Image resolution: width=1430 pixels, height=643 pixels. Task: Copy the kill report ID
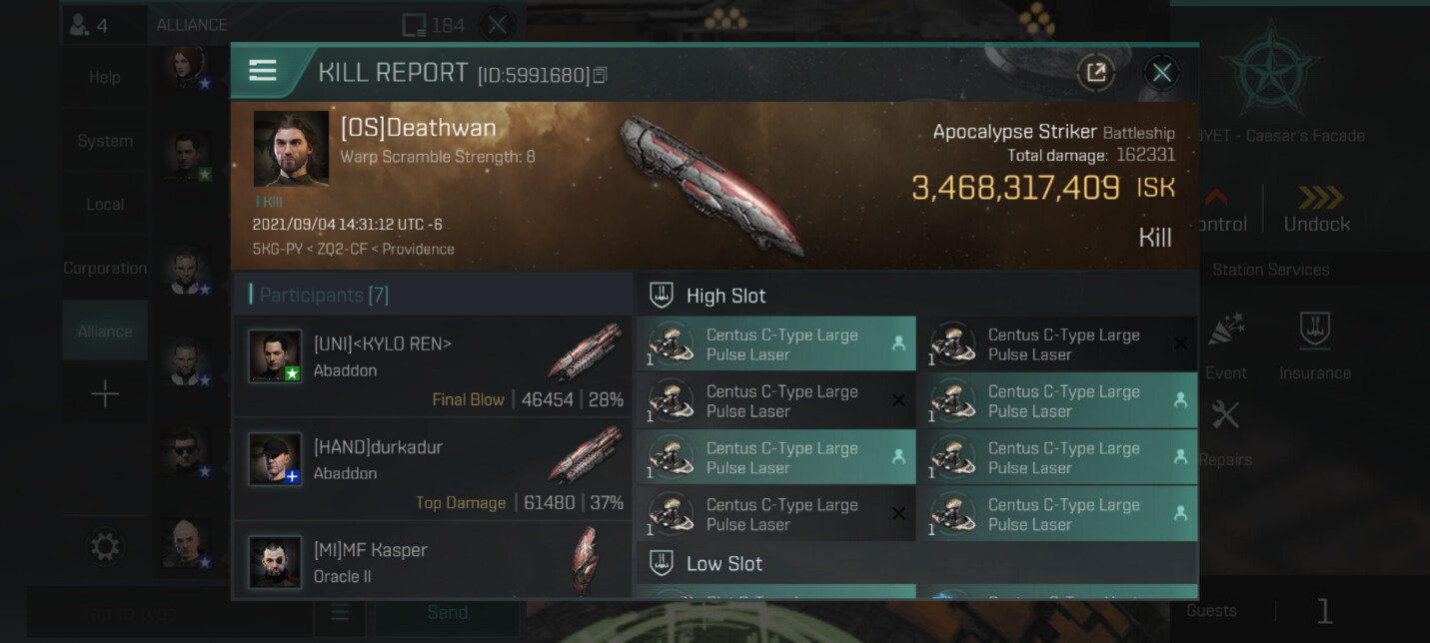pos(600,75)
